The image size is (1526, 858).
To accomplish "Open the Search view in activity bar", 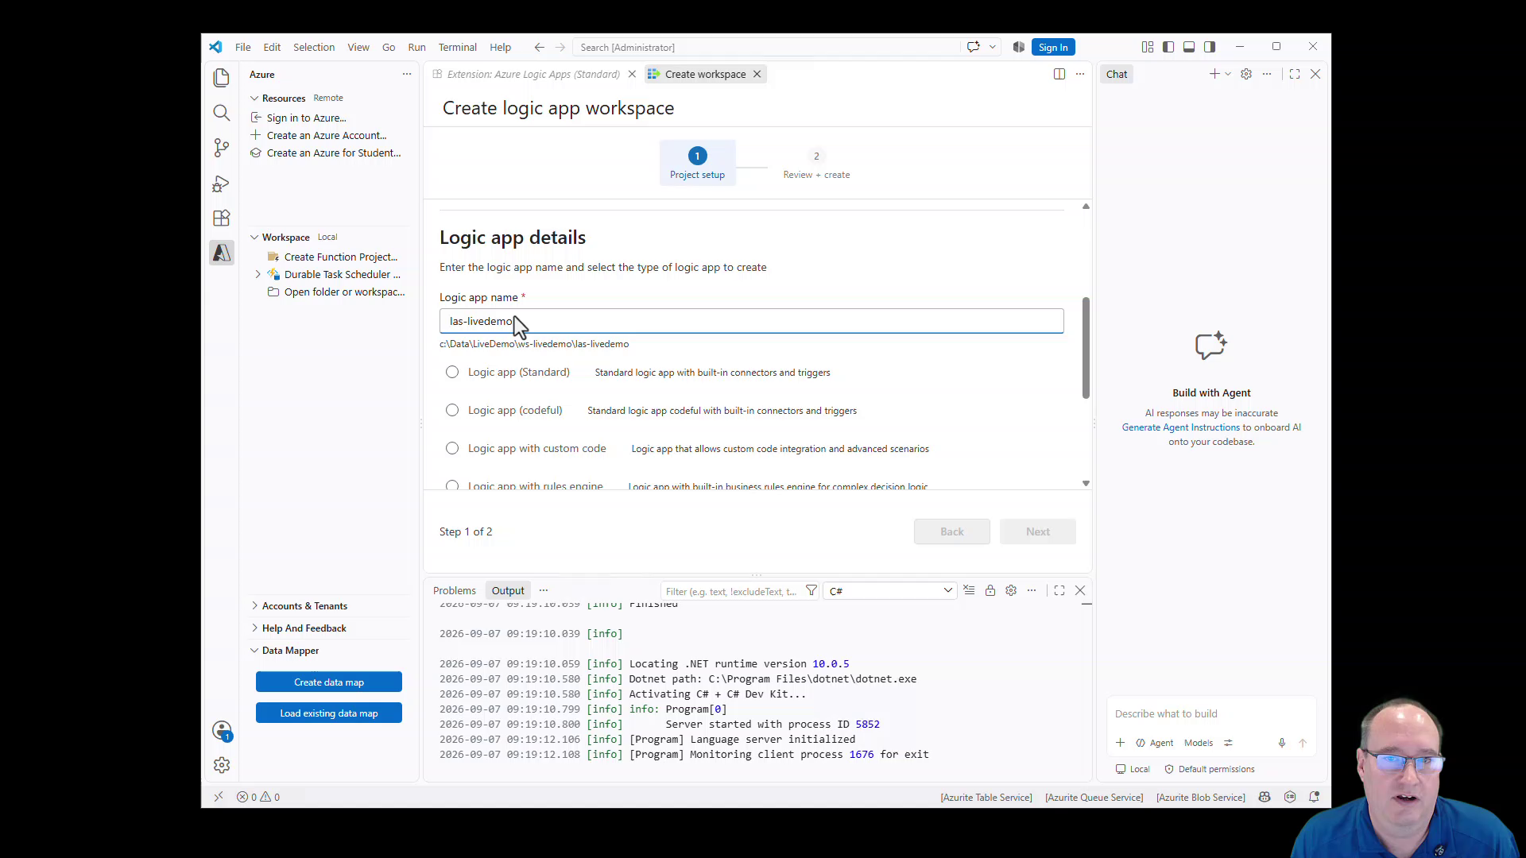I will (222, 113).
